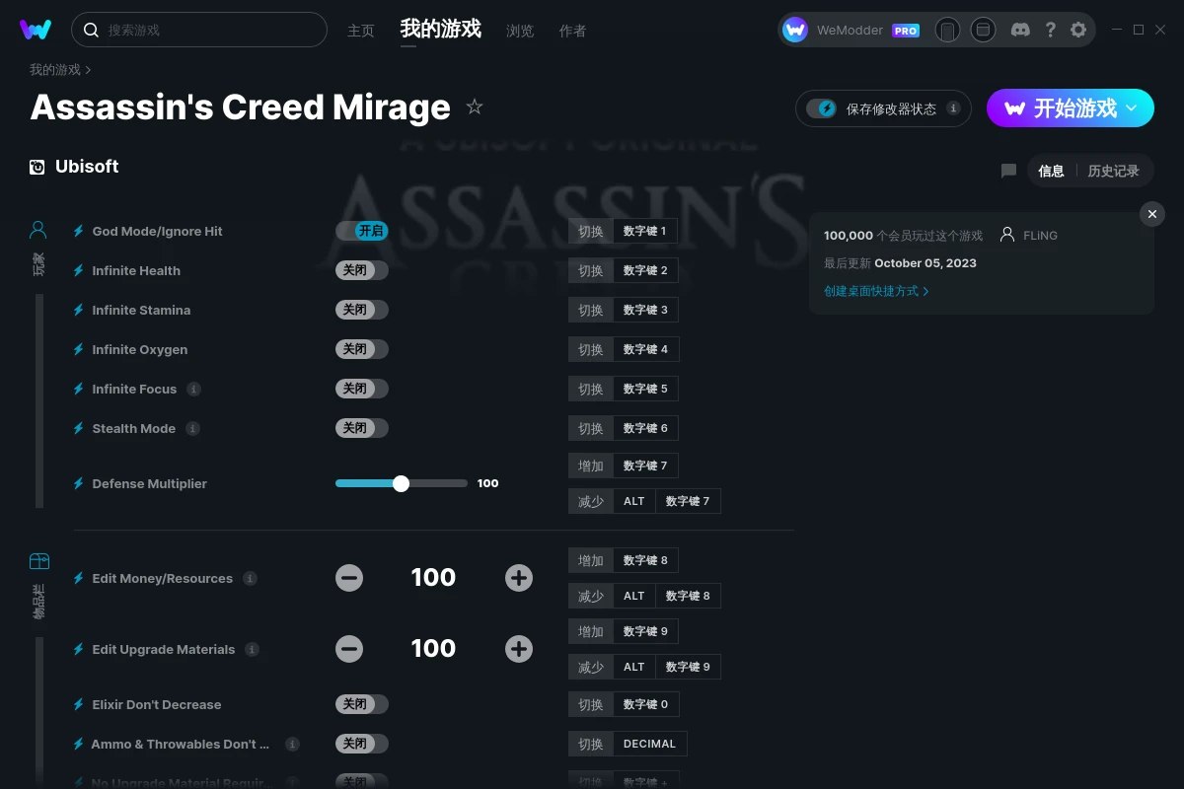Image resolution: width=1184 pixels, height=789 pixels.
Task: Show info for Stealth Mode
Action: [192, 428]
